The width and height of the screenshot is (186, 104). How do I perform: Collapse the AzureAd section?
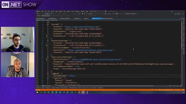point(48,24)
